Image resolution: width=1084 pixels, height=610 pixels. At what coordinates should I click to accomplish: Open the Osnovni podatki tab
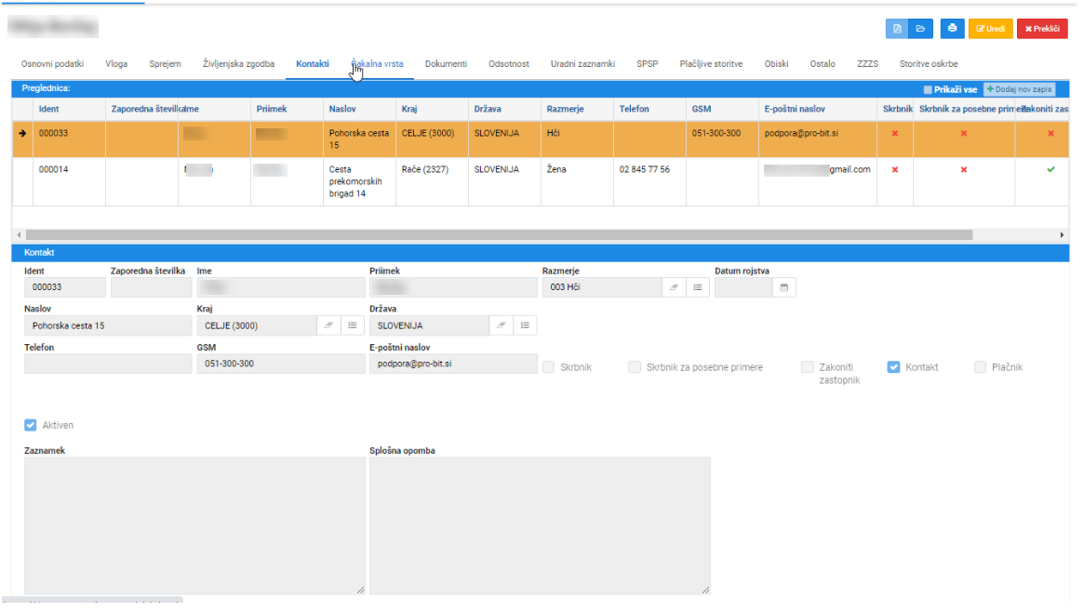pyautogui.click(x=52, y=63)
